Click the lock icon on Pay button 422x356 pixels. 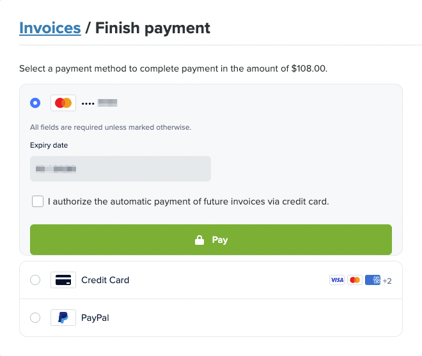(x=199, y=240)
